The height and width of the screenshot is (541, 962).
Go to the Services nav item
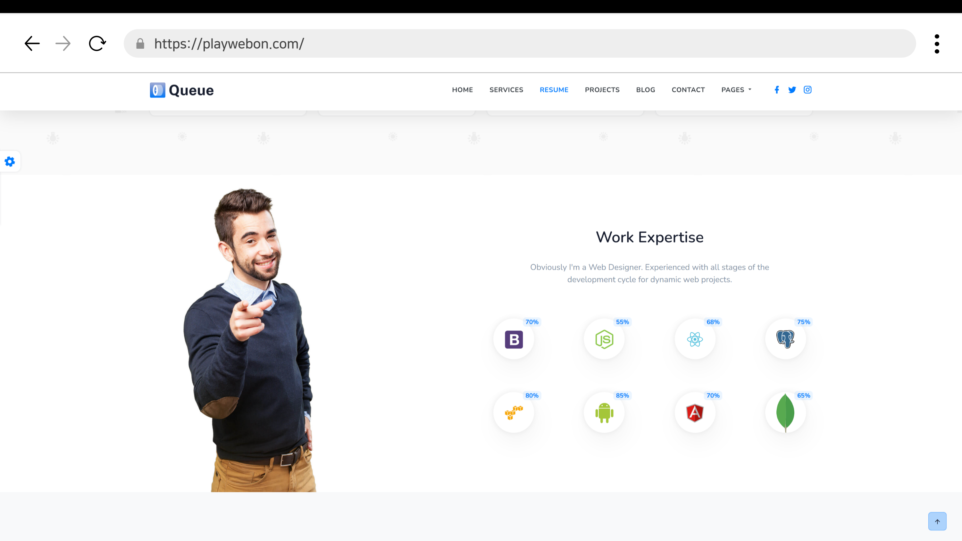(x=506, y=90)
